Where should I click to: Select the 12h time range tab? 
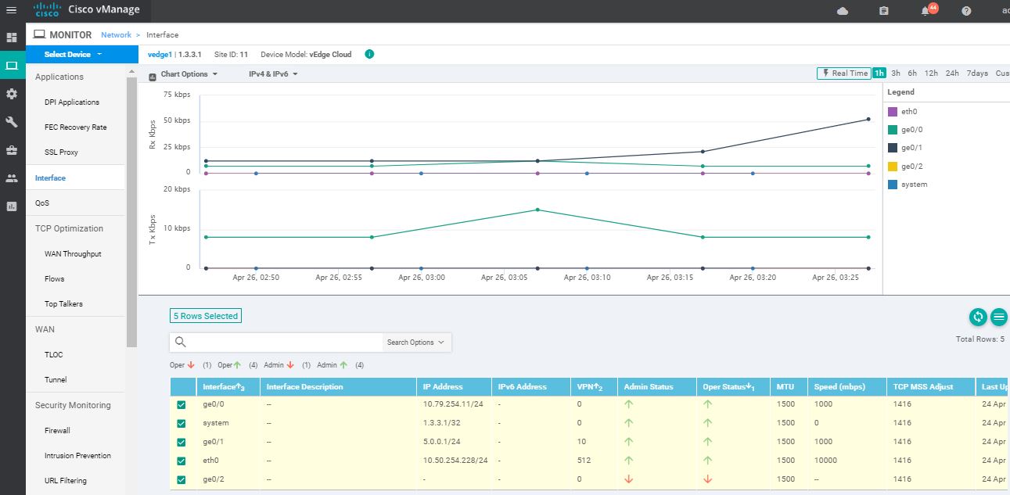coord(931,74)
